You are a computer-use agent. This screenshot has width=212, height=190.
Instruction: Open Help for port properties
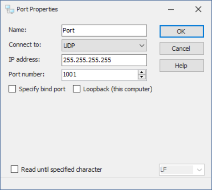point(182,66)
